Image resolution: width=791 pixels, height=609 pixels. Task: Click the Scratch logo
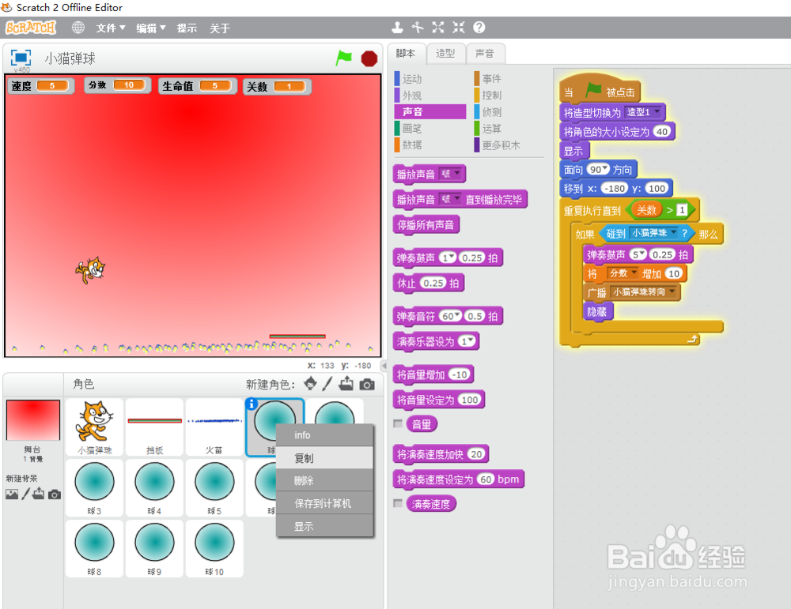[32, 27]
